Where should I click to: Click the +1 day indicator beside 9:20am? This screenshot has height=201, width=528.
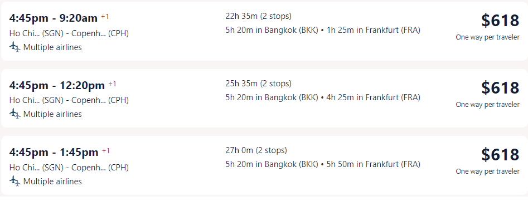[x=105, y=17]
